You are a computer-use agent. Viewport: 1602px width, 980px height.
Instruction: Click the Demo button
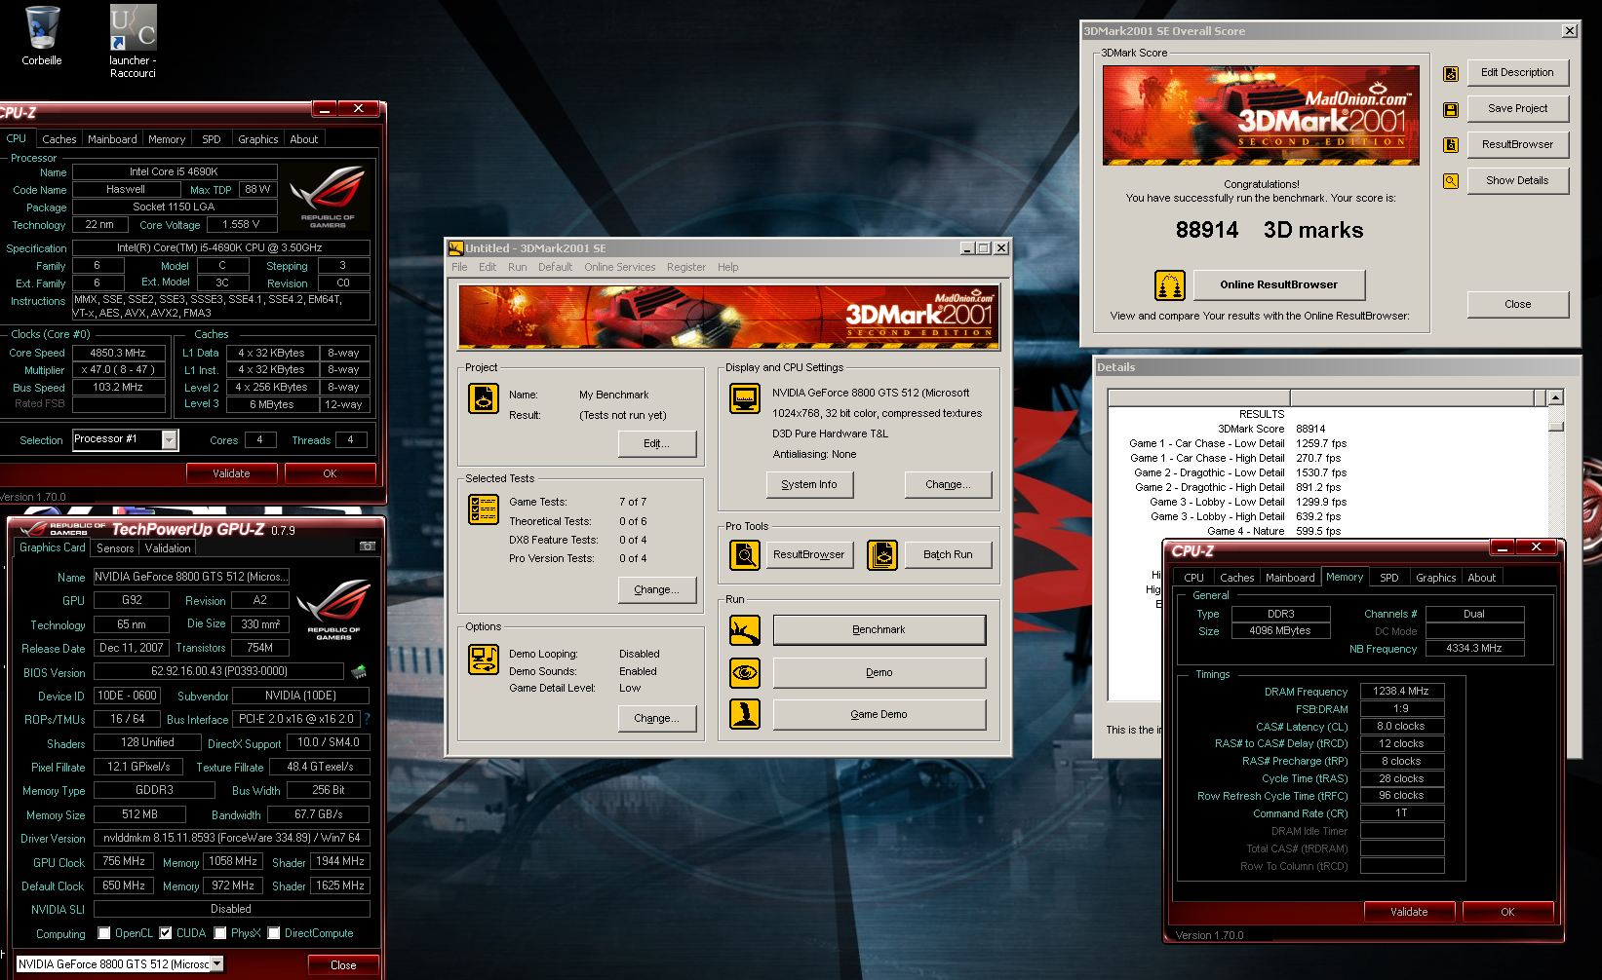[x=879, y=672]
